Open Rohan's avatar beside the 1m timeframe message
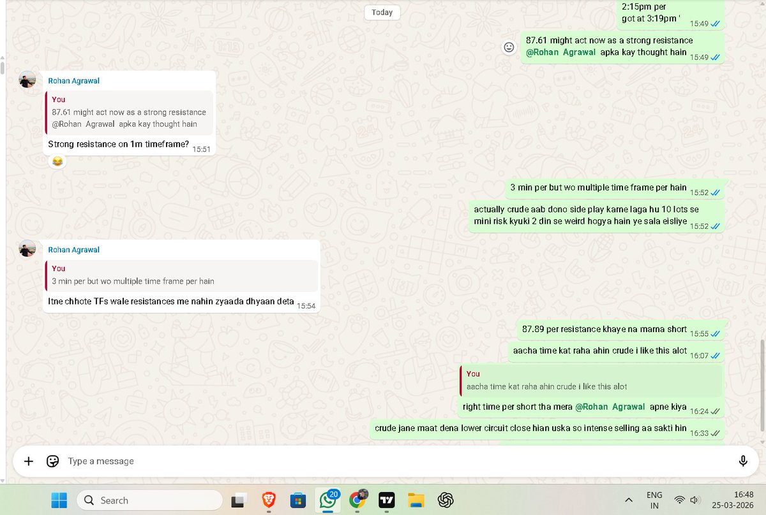 pos(27,80)
